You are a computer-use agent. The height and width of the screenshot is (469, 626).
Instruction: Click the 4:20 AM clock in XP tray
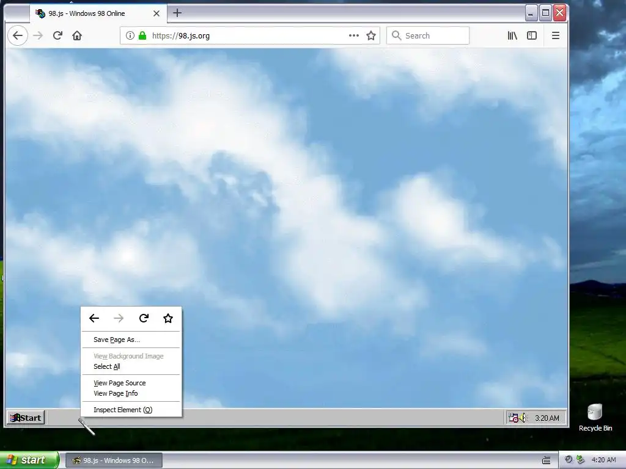[603, 460]
